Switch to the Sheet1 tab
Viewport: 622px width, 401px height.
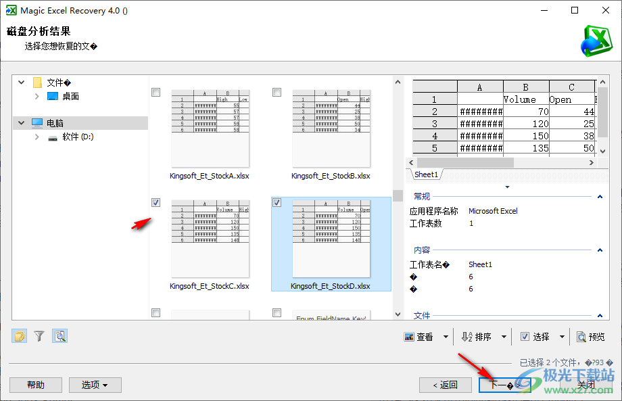click(x=425, y=174)
